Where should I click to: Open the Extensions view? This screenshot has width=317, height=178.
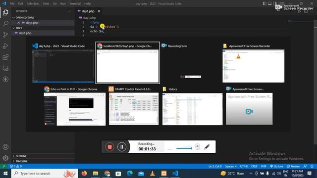[5, 57]
